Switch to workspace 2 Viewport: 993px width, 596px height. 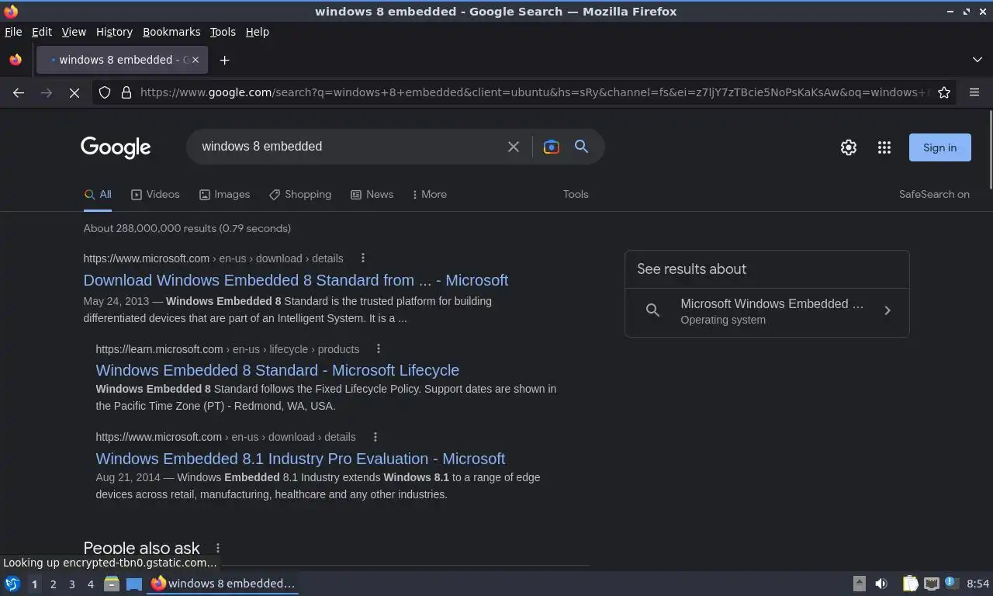click(x=53, y=584)
